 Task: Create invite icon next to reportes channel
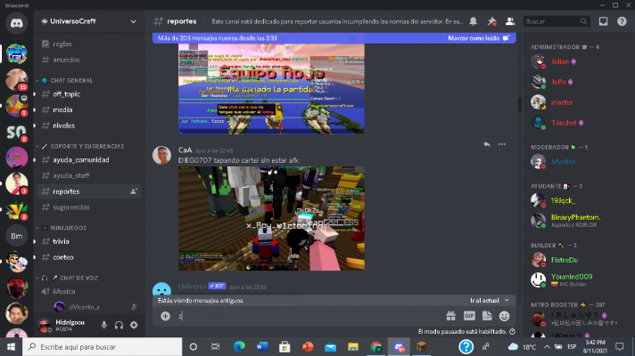[133, 191]
